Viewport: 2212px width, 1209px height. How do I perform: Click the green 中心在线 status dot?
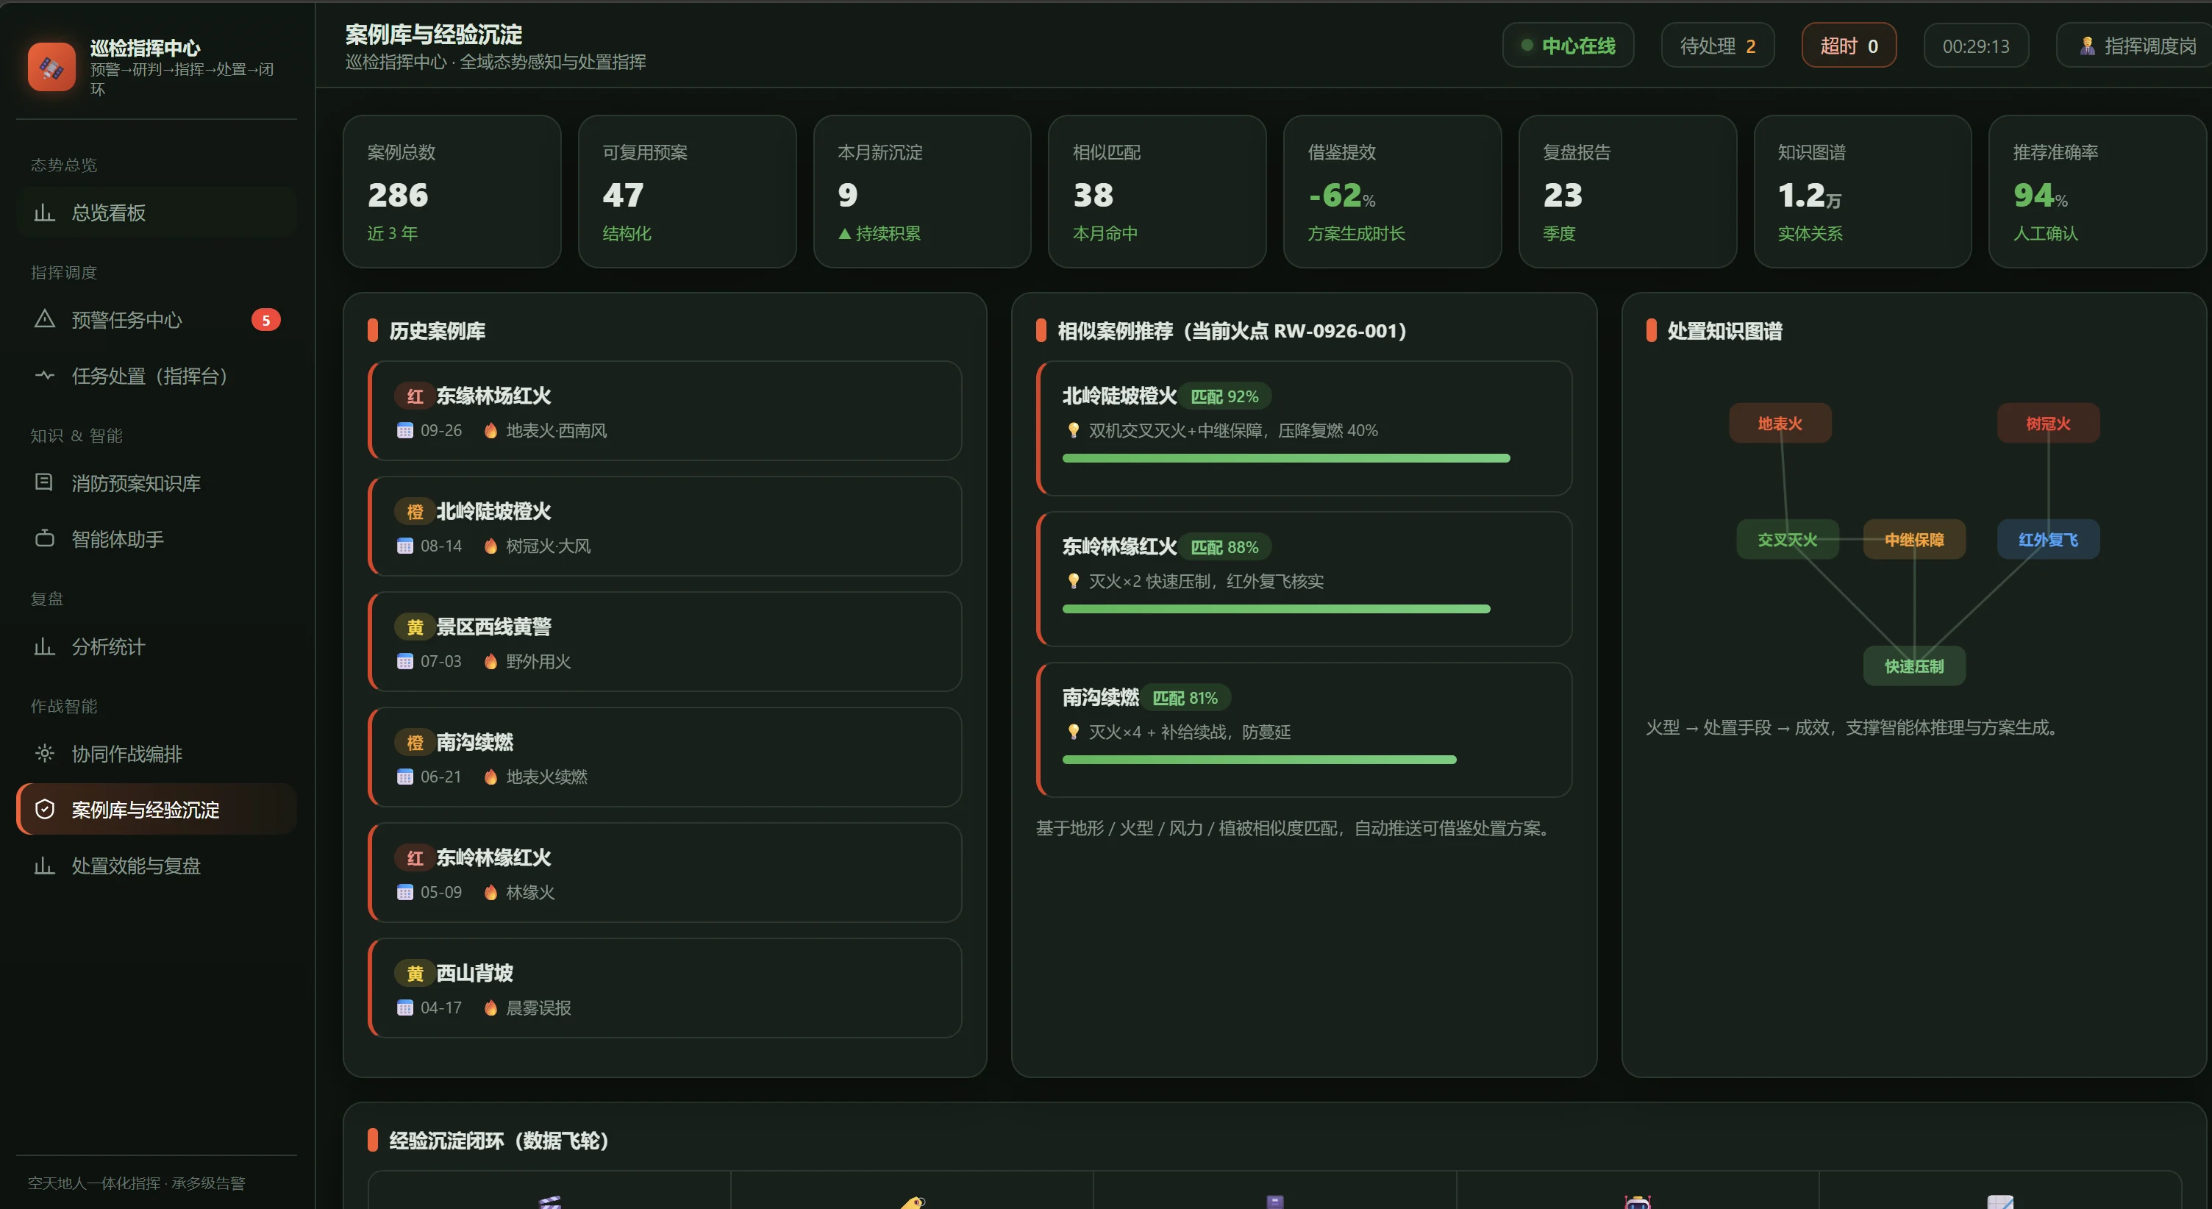tap(1527, 46)
